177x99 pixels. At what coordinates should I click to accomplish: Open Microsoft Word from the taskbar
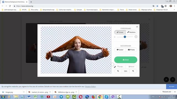(29, 97)
